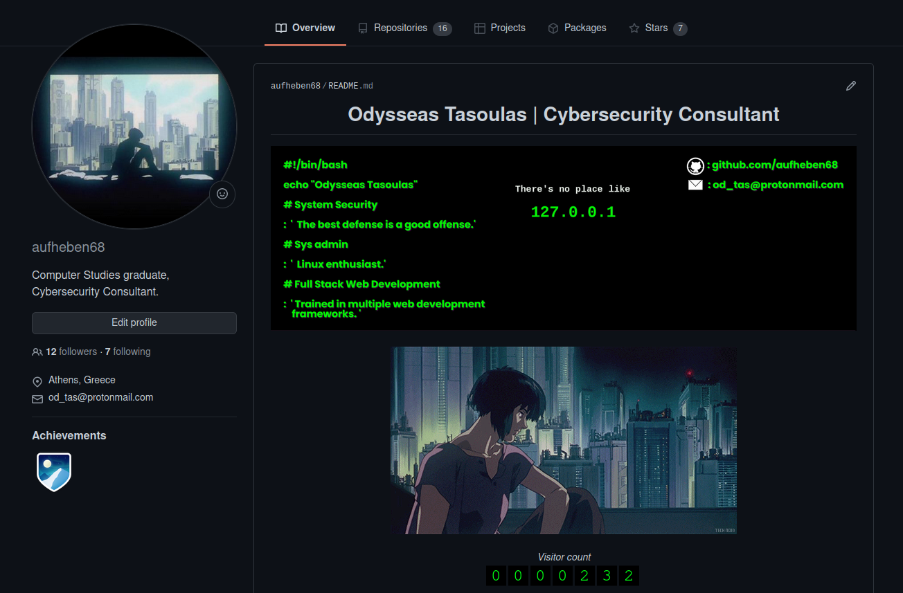Click the green visitor count counter

(562, 576)
